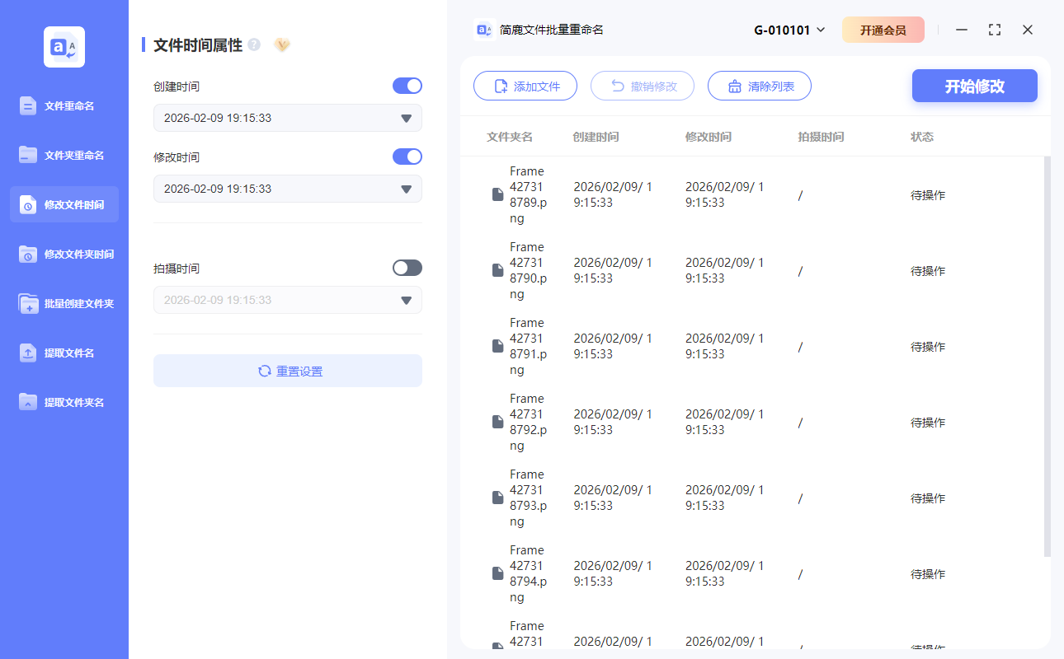Switch to 修改文件夹时间 tool
The height and width of the screenshot is (659, 1064).
click(x=64, y=254)
